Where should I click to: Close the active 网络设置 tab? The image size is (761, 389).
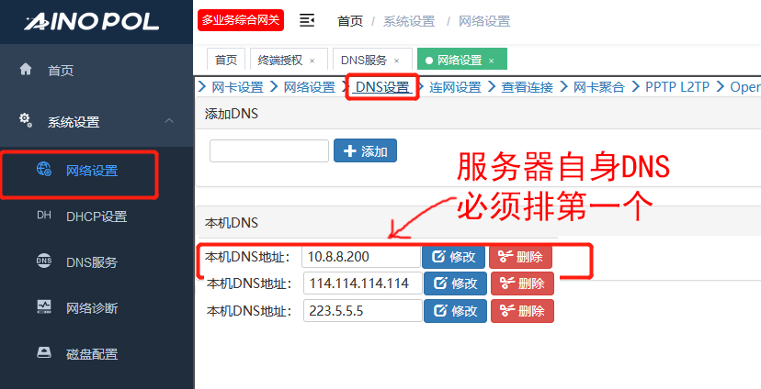point(491,61)
